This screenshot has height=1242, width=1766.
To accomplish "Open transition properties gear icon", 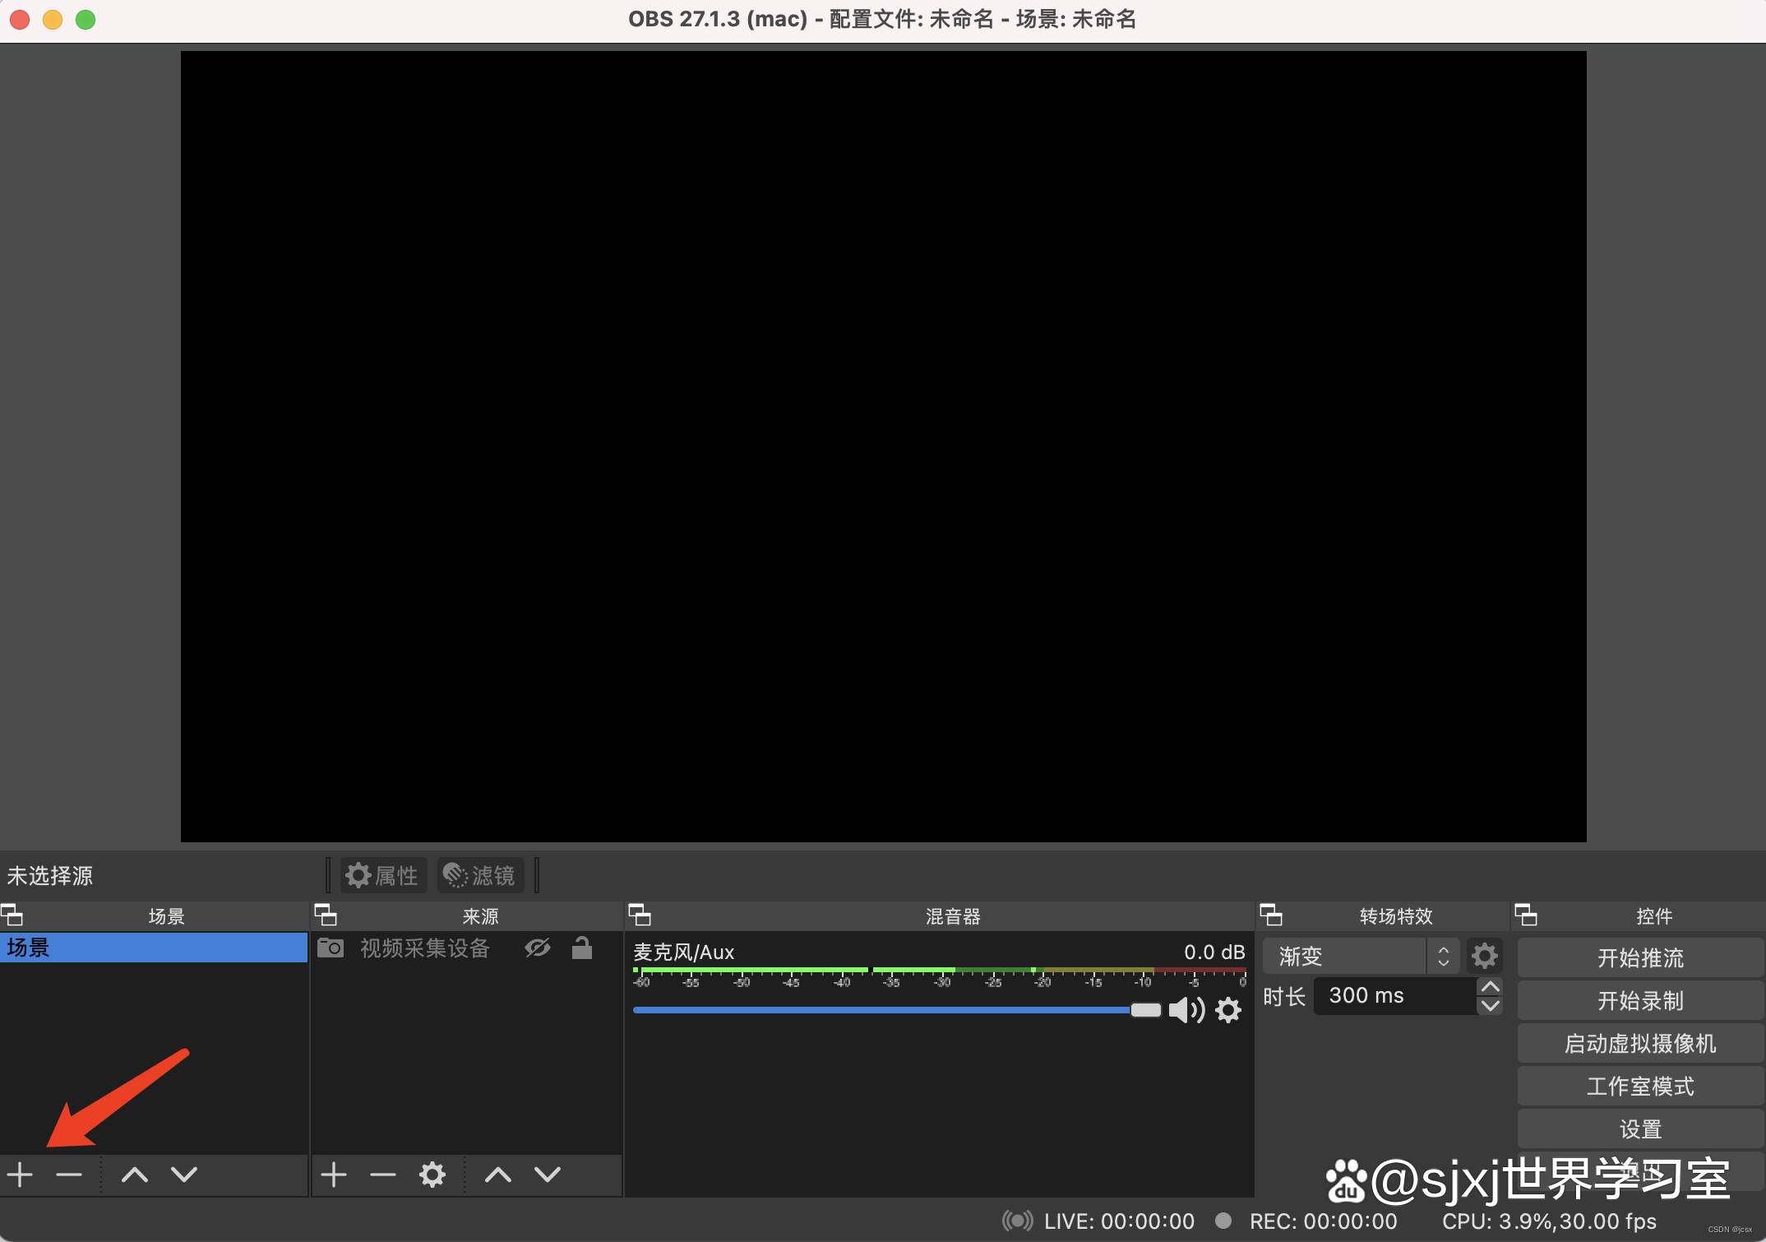I will (1484, 957).
